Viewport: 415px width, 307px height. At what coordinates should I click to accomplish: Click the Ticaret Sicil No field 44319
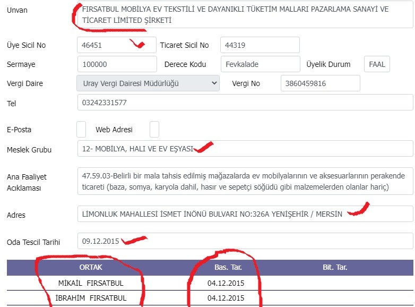260,45
